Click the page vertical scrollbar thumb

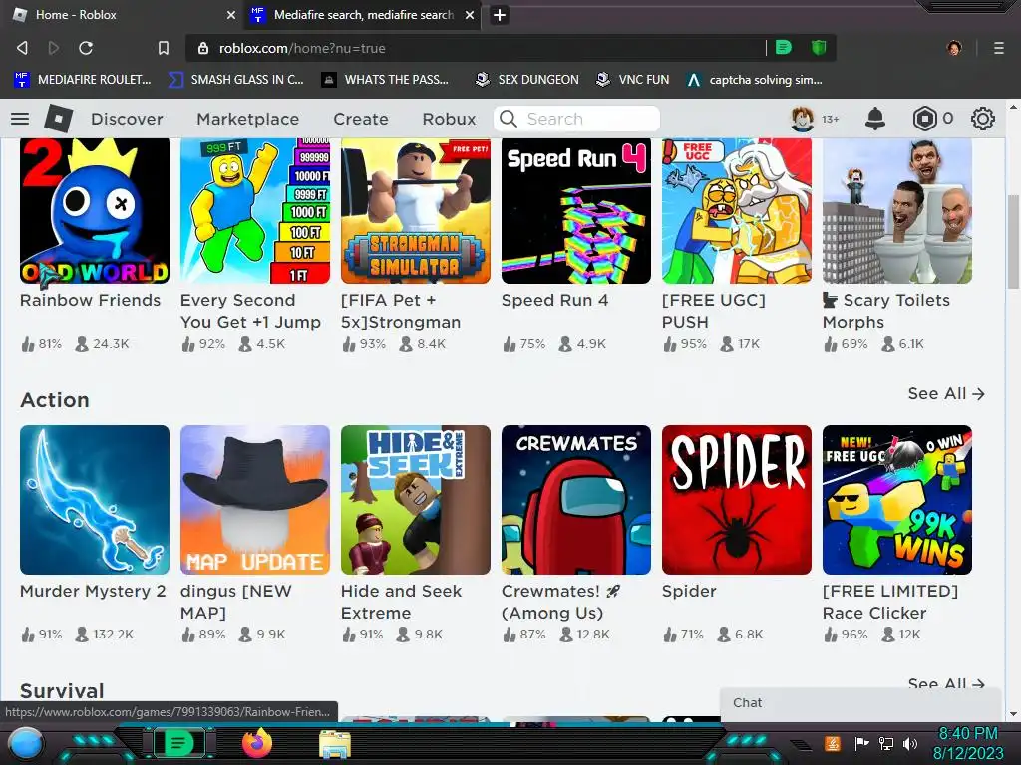(x=1013, y=242)
